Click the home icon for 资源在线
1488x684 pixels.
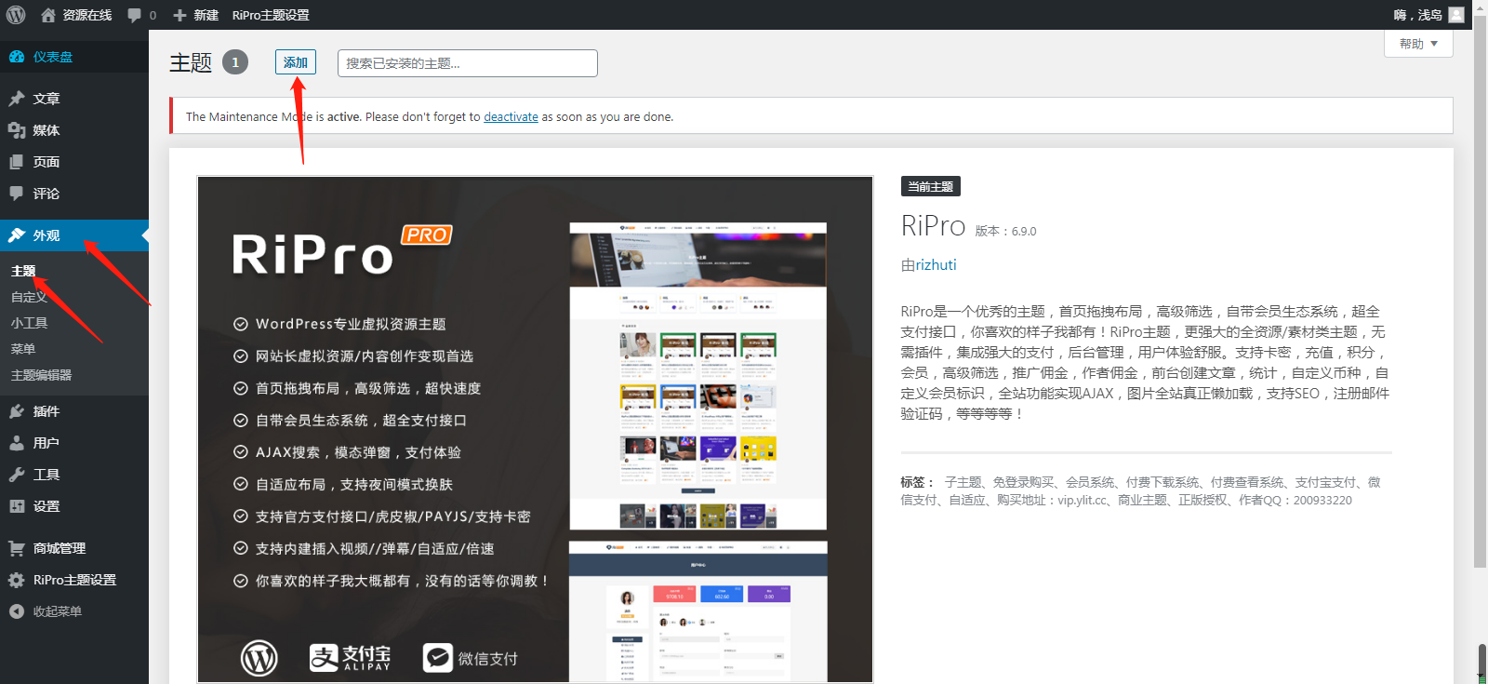pyautogui.click(x=48, y=15)
